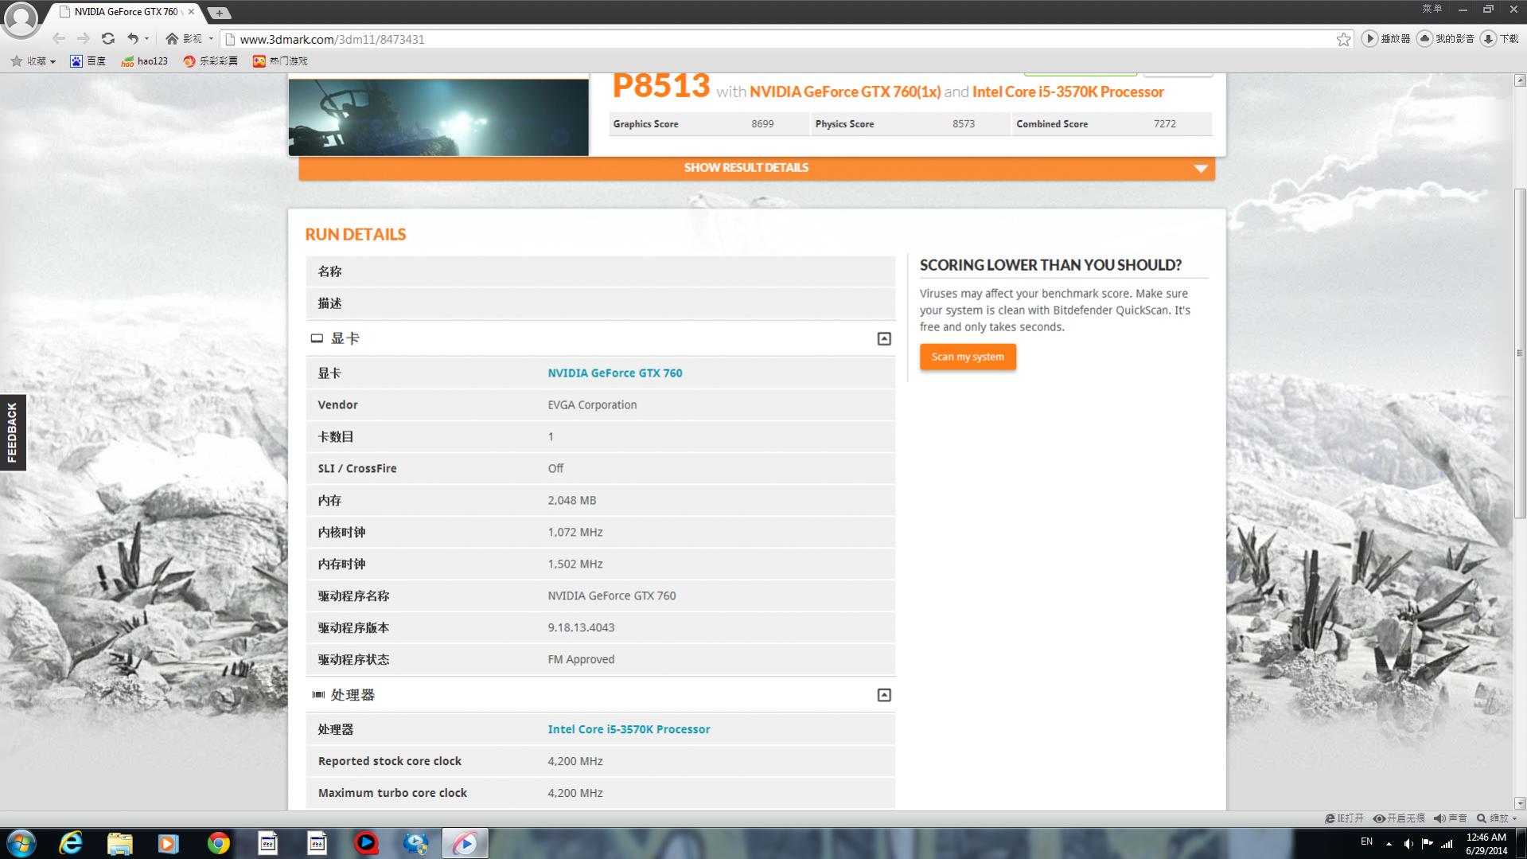Click the page scrollbar up arrow

(x=1520, y=80)
